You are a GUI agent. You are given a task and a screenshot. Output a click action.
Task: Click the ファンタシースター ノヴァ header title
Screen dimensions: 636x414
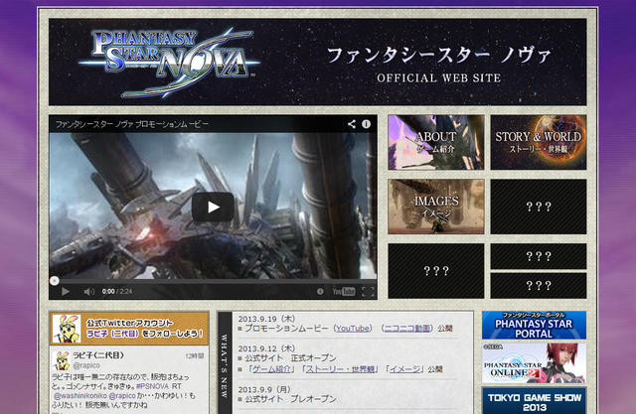click(x=439, y=55)
